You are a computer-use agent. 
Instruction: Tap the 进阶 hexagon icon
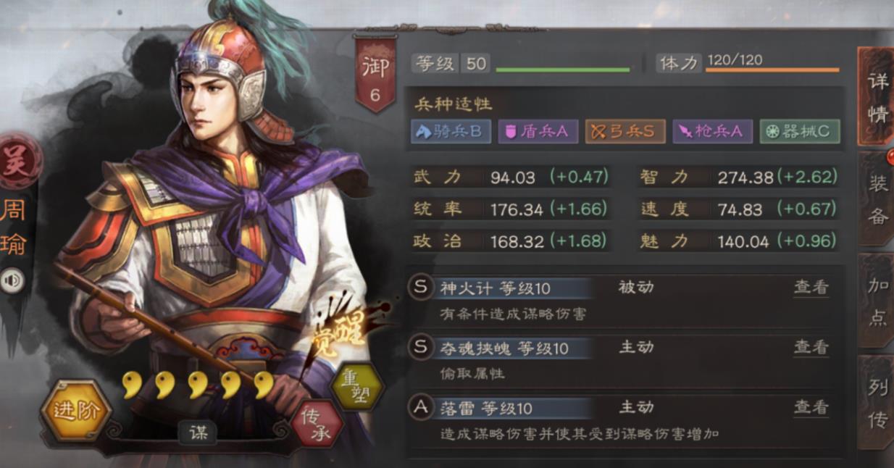tap(76, 412)
